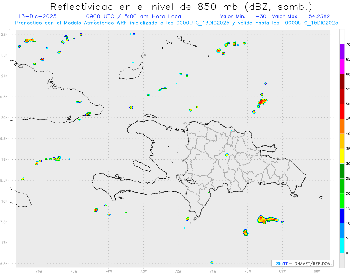
Task: Click the latitude axis label "20N"
Action: coord(5,118)
